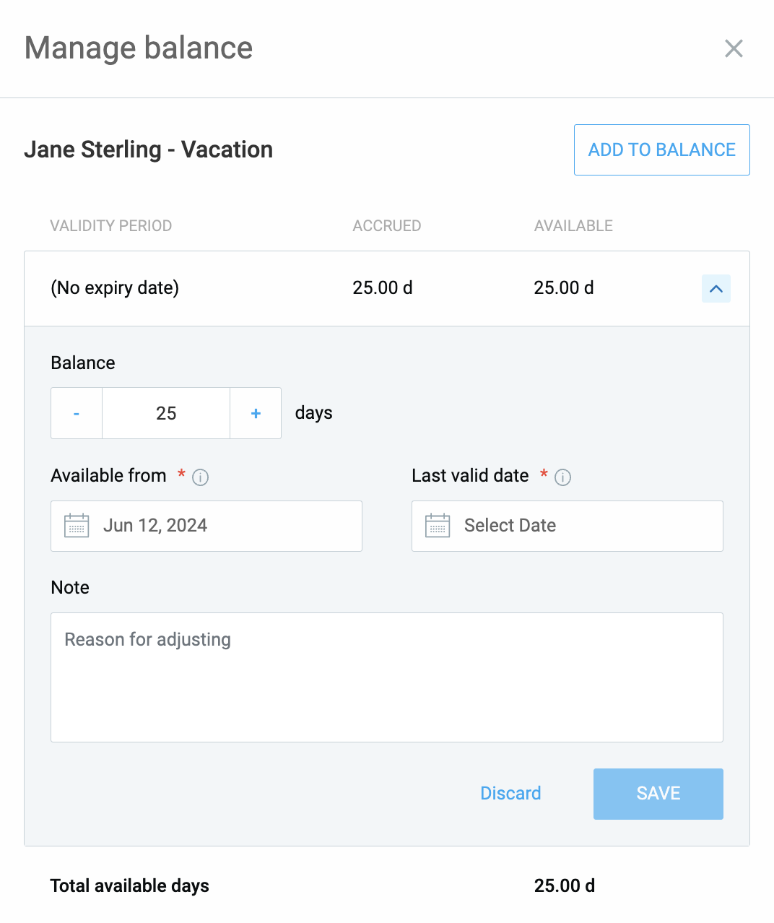
Task: Click calendar icon in Last valid date field
Action: tap(438, 526)
